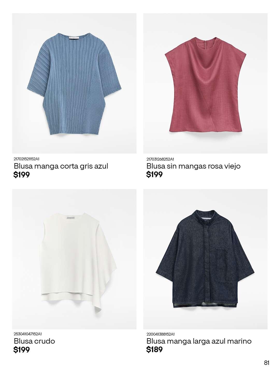Click the $199 price under gray-blue blouse

coord(22,175)
